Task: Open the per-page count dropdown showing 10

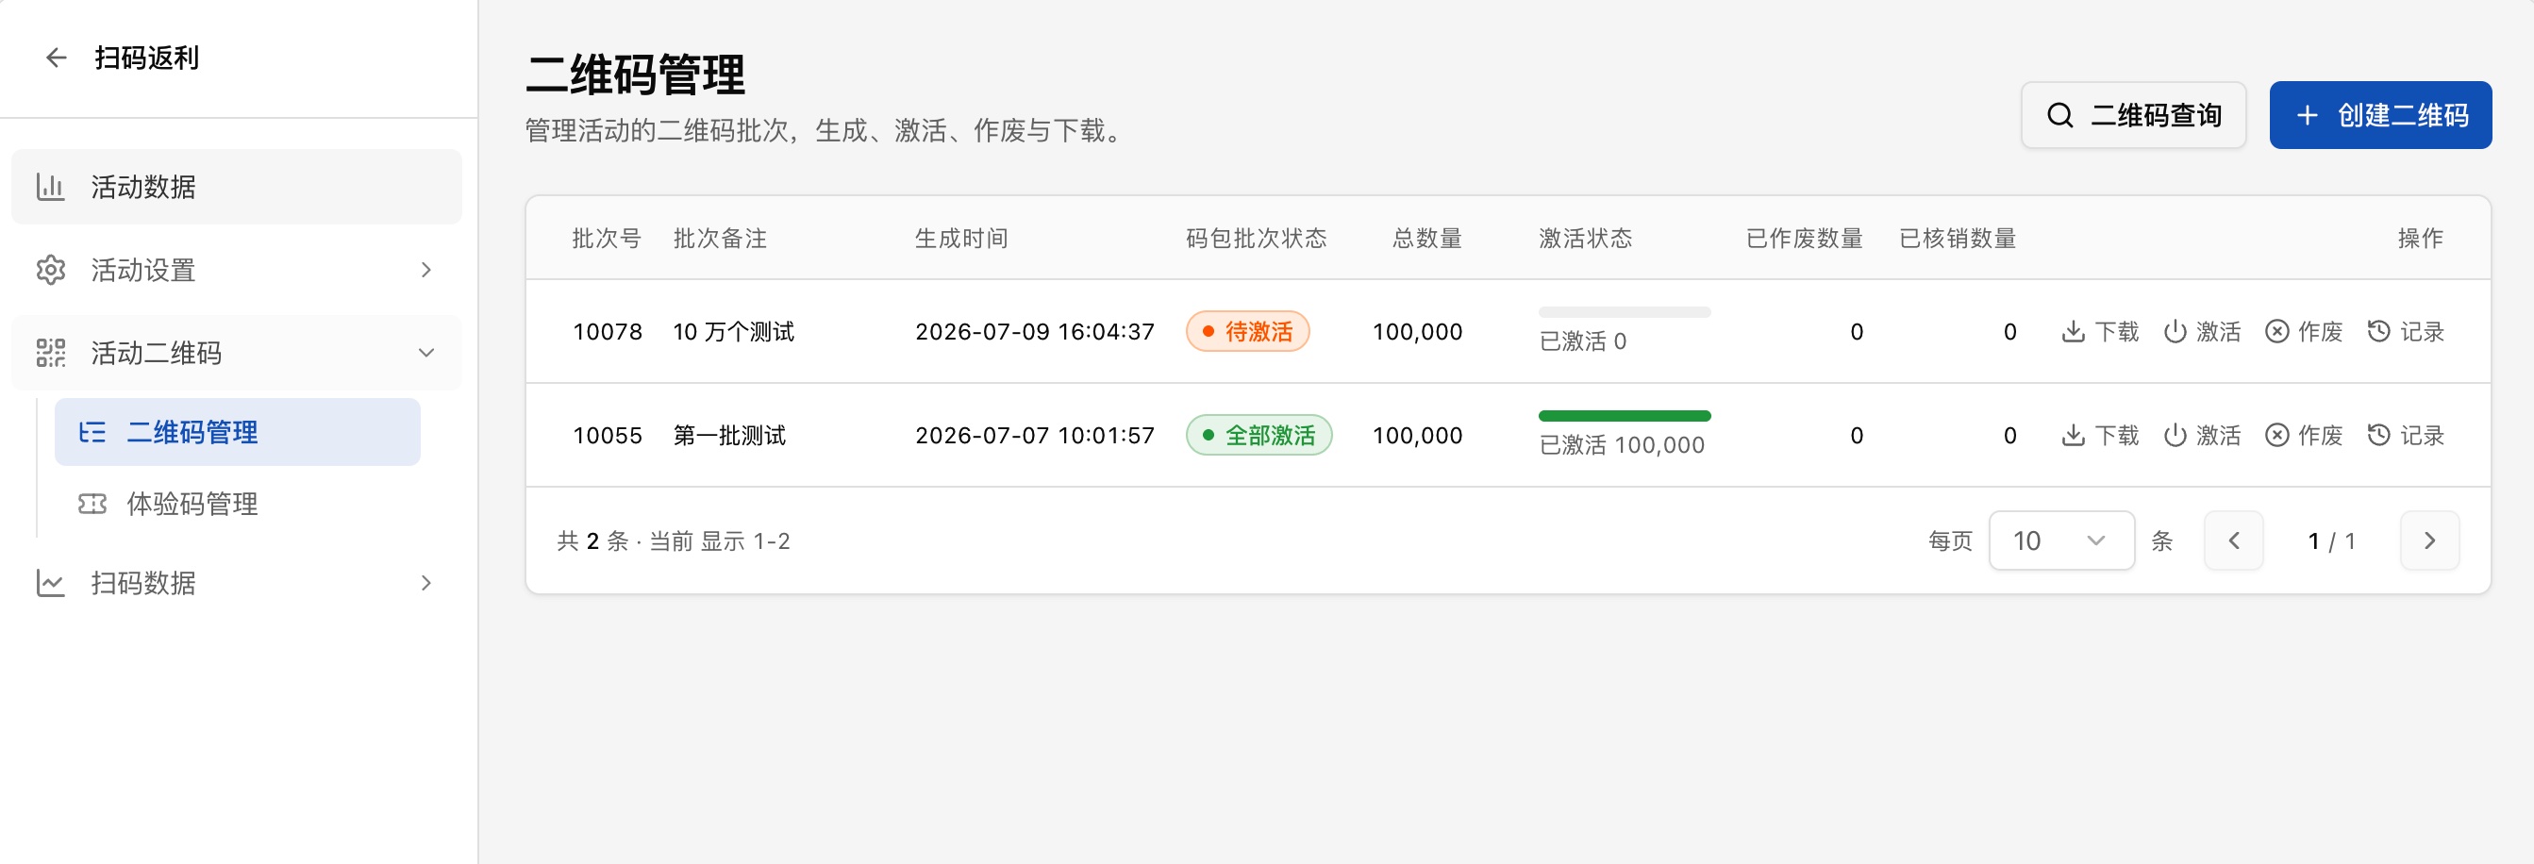Action: [x=2060, y=540]
